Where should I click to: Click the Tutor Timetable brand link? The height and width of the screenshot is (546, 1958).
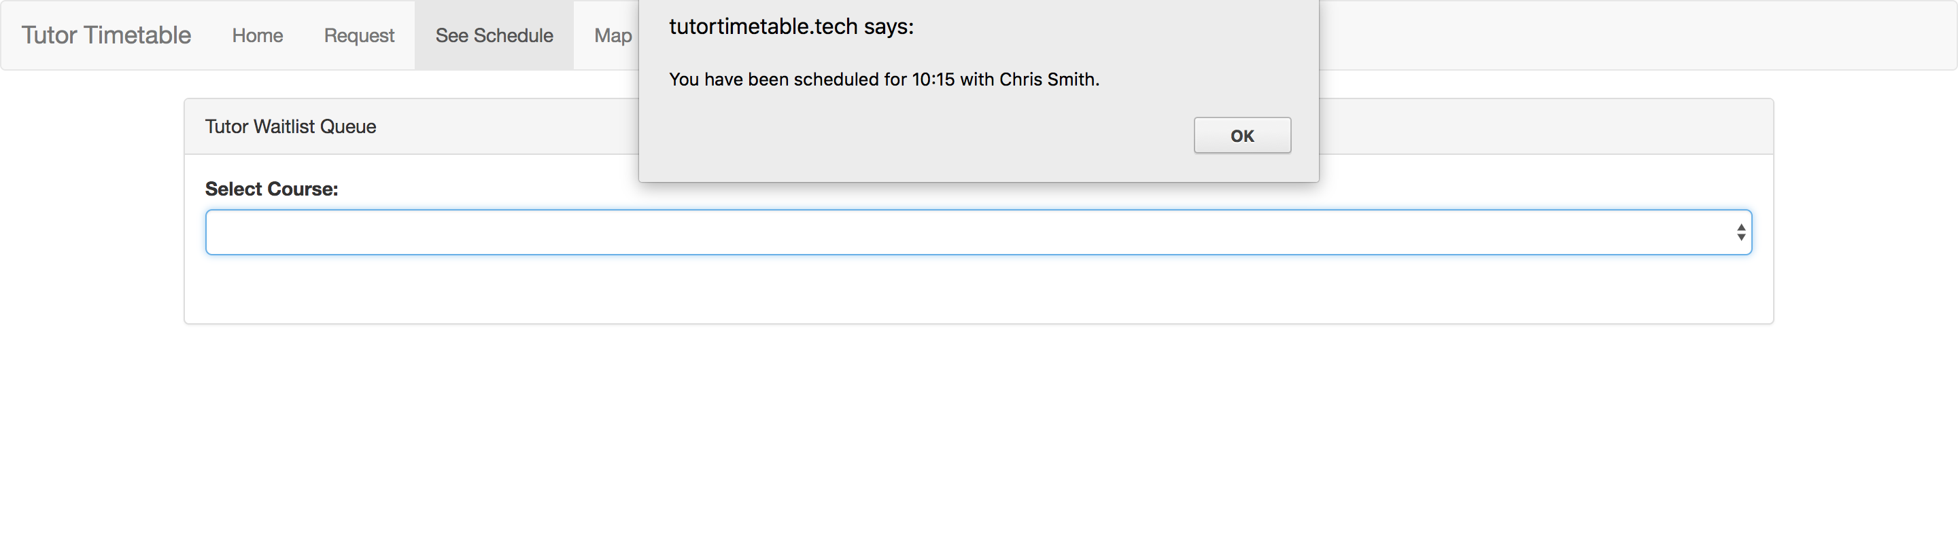coord(105,35)
